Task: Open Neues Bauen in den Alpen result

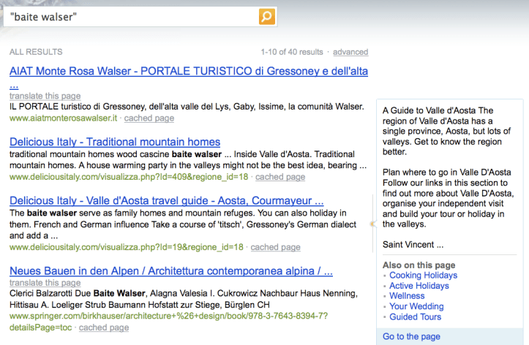Action: (171, 271)
